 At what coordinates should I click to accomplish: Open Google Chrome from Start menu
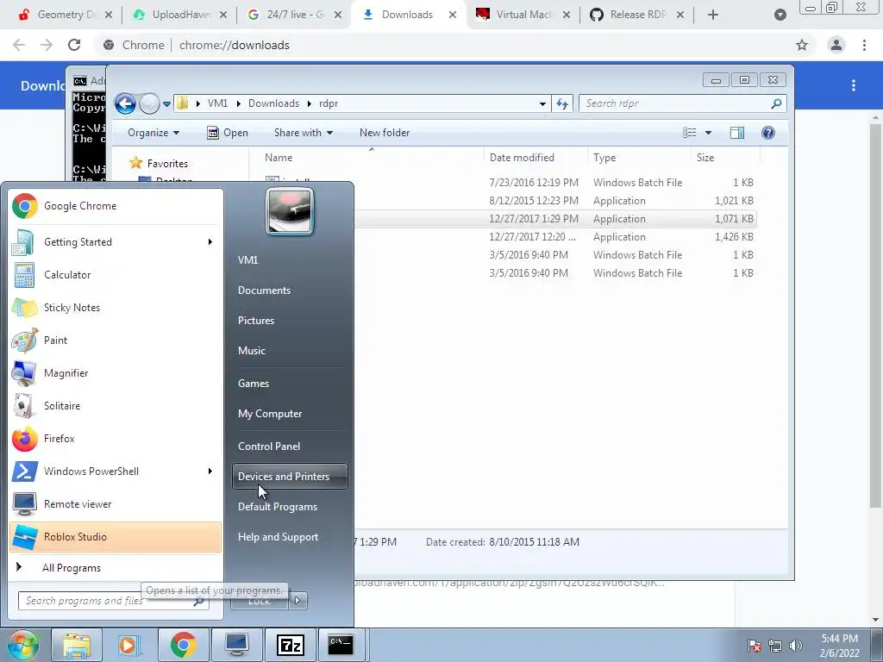click(116, 206)
